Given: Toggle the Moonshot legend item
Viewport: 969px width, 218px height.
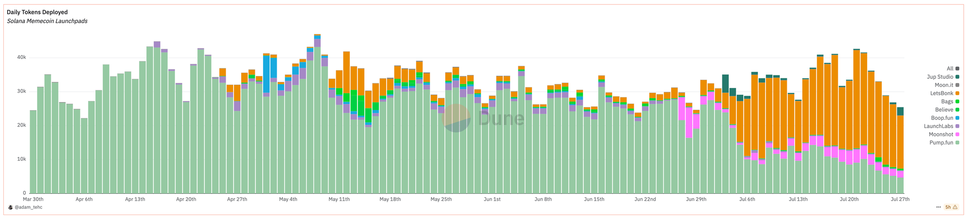Looking at the screenshot, I should tap(942, 134).
